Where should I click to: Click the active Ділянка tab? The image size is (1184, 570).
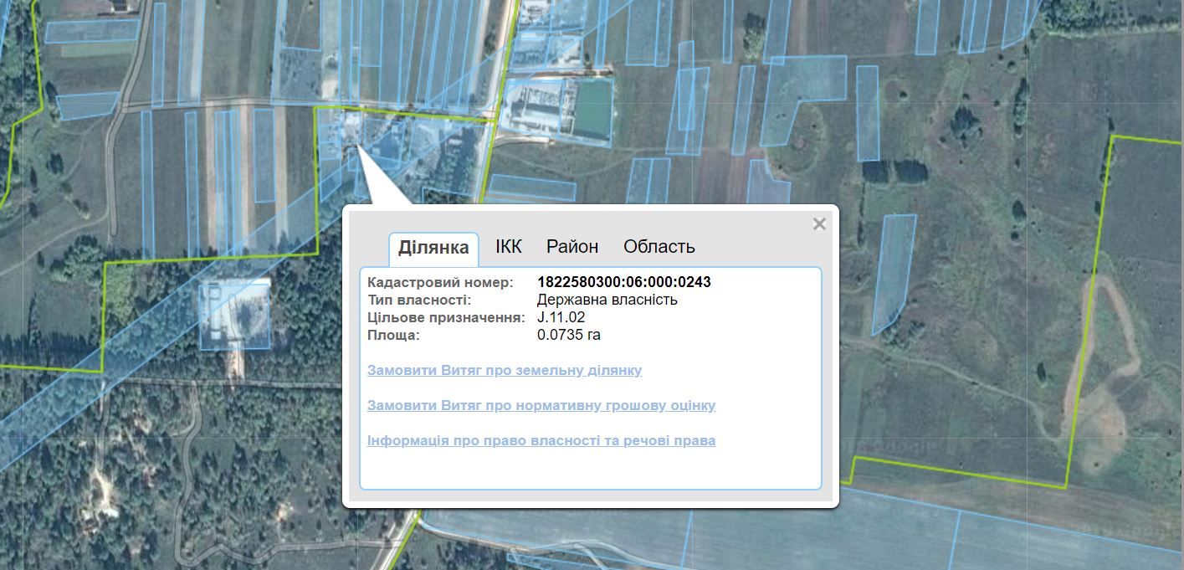pyautogui.click(x=433, y=248)
